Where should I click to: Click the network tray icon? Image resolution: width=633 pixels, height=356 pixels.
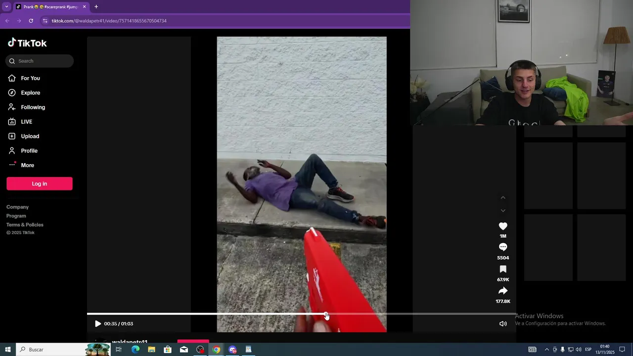pos(570,350)
